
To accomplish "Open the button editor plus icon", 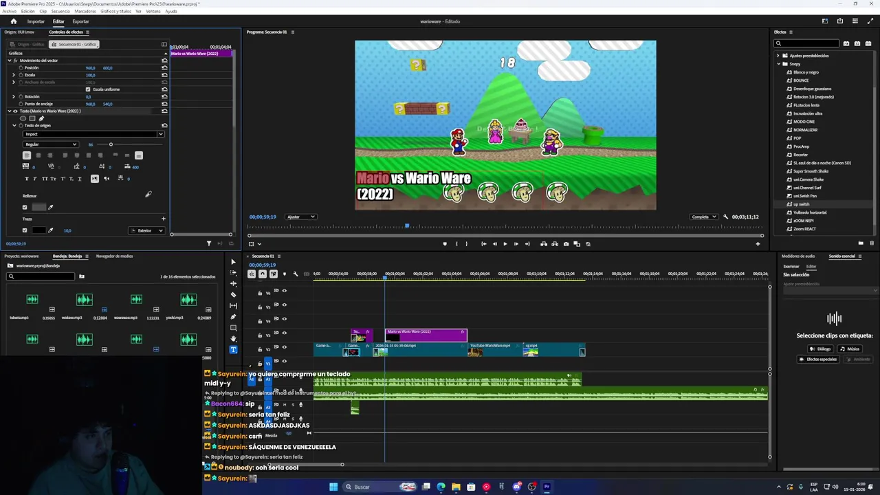I will pyautogui.click(x=758, y=244).
